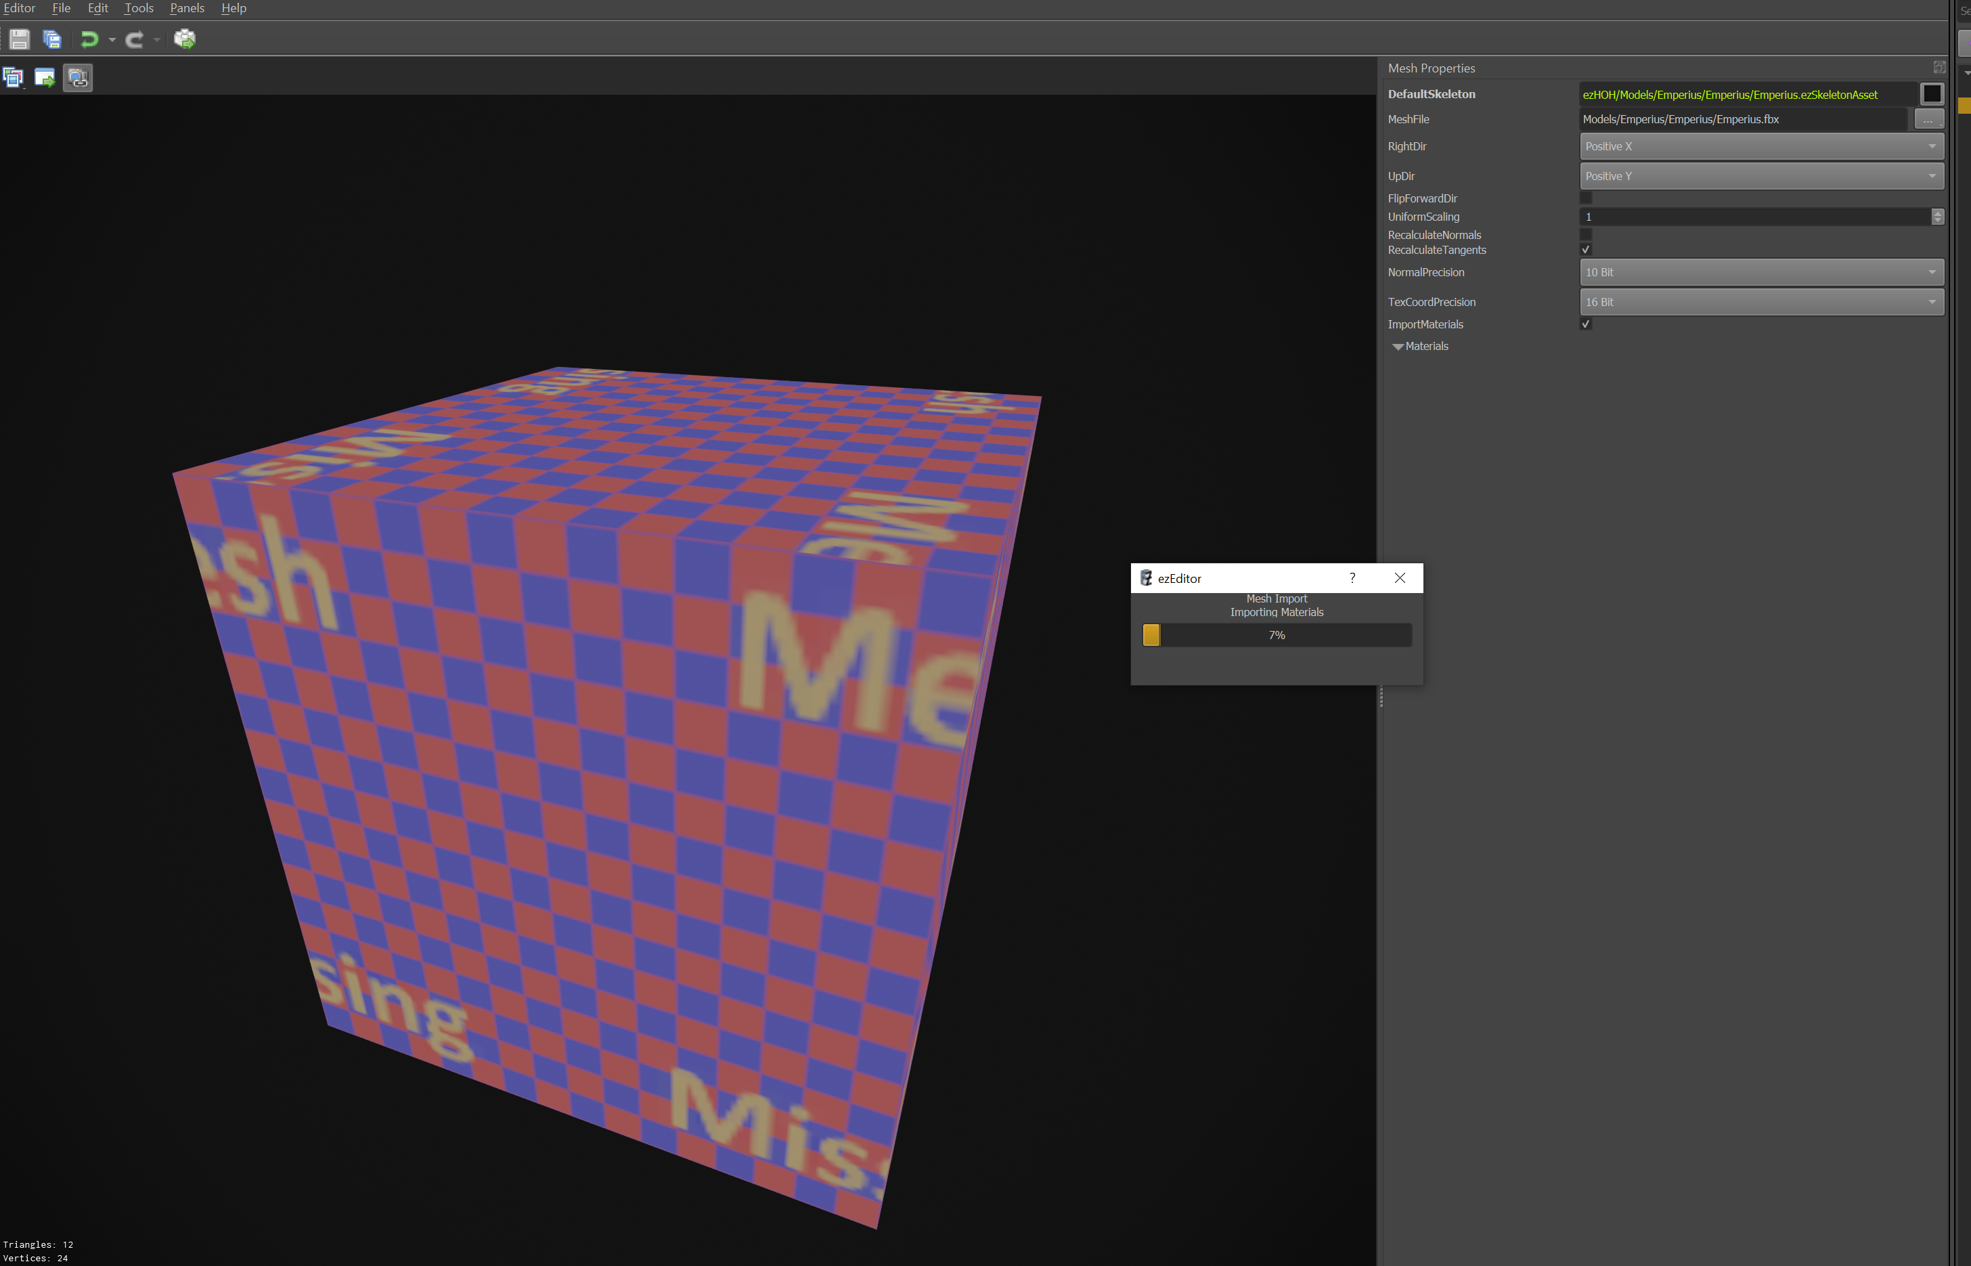This screenshot has width=1971, height=1266.
Task: Open the Editor menu
Action: click(19, 8)
